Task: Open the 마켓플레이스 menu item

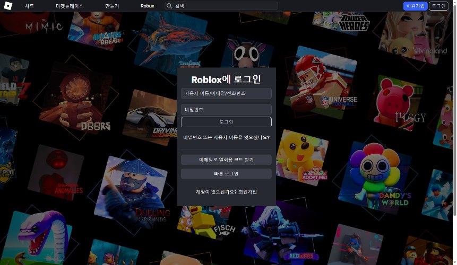Action: click(x=70, y=6)
